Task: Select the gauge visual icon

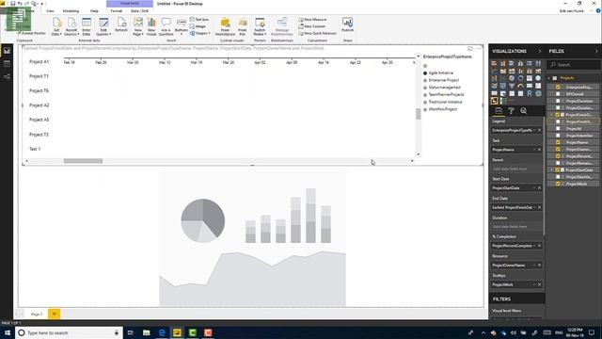Action: coord(520,86)
